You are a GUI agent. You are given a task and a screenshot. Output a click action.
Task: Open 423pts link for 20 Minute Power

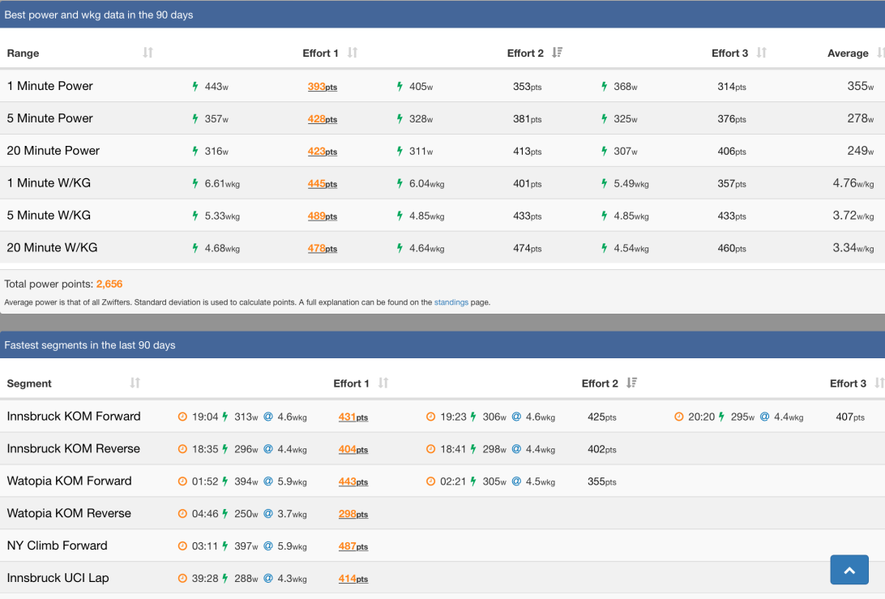tap(322, 152)
